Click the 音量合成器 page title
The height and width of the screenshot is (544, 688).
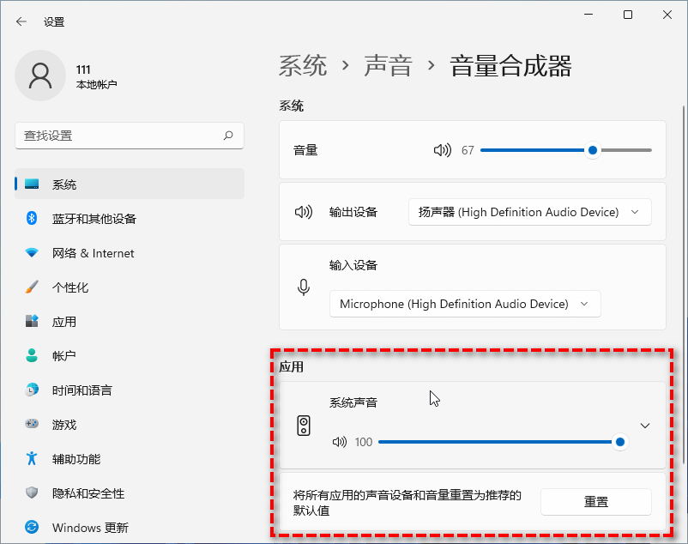[510, 66]
